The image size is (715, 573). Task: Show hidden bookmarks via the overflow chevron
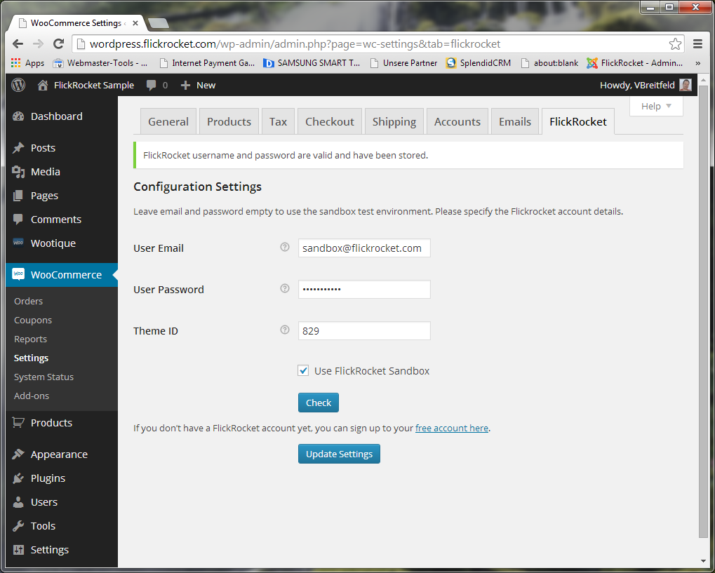[697, 62]
